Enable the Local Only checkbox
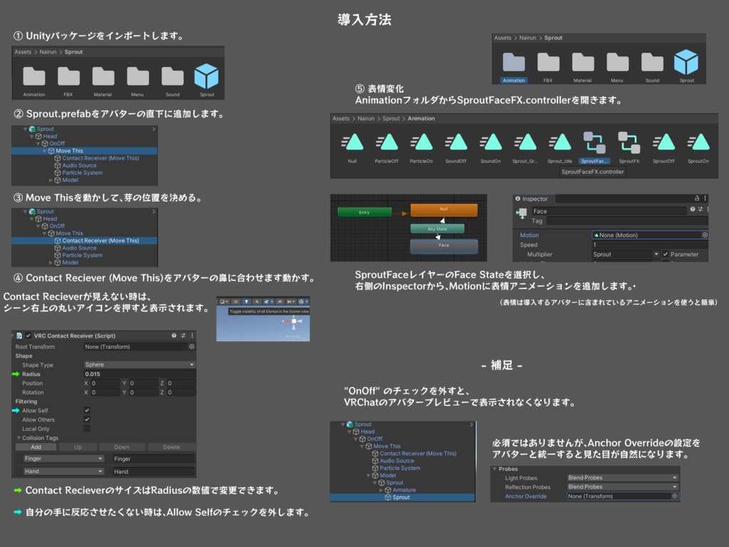Image resolution: width=729 pixels, height=547 pixels. pyautogui.click(x=87, y=428)
